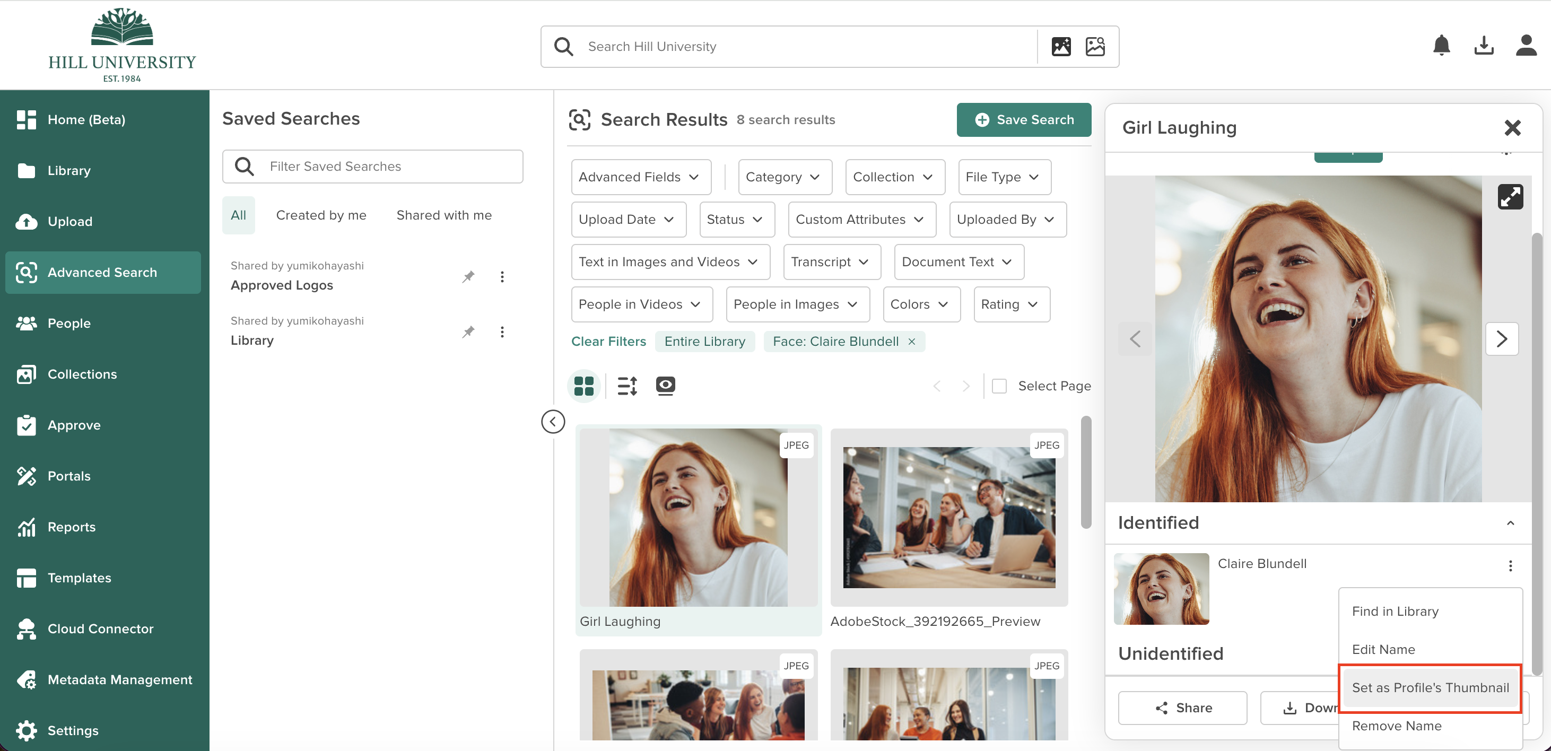
Task: Tick the Select Page checkbox
Action: pyautogui.click(x=999, y=386)
